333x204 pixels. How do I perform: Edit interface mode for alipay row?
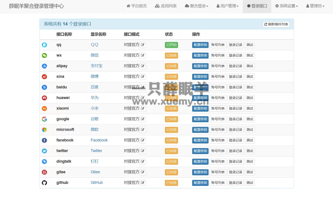click(143, 66)
